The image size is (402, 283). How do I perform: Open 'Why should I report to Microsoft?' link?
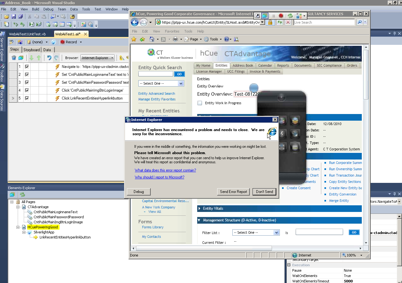[x=159, y=177]
